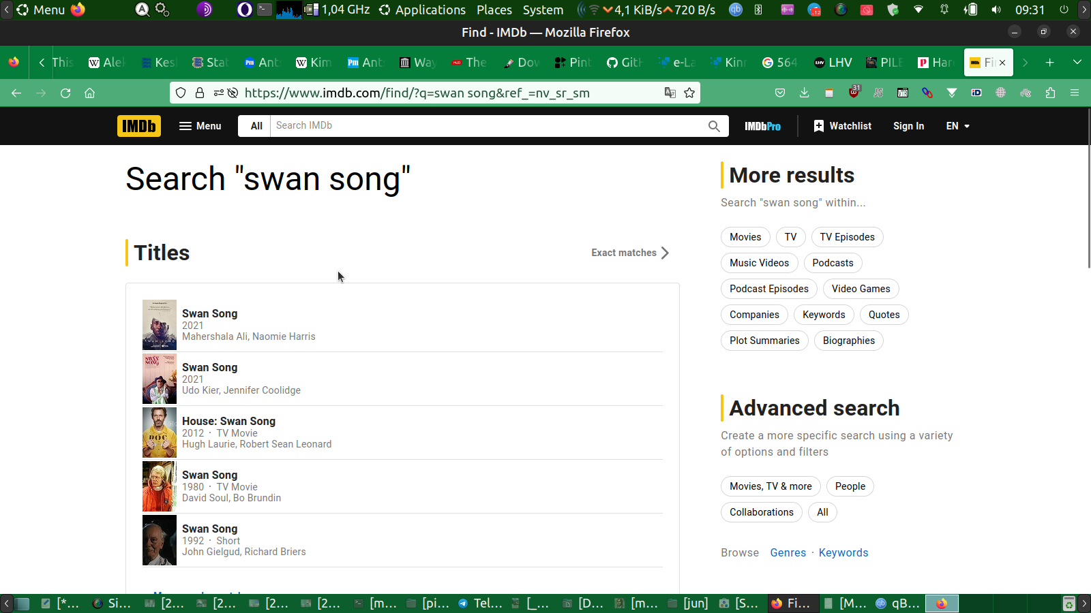1091x613 pixels.
Task: Switch to the Pinterest 'Pint' tab
Action: 572,63
